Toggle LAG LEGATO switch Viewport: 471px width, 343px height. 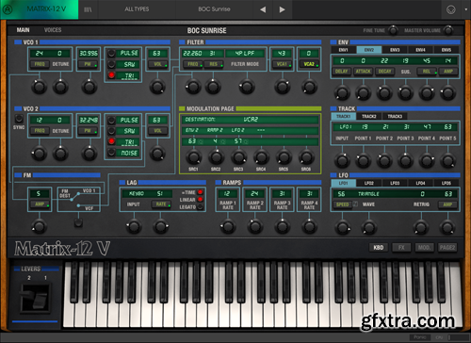pos(200,207)
